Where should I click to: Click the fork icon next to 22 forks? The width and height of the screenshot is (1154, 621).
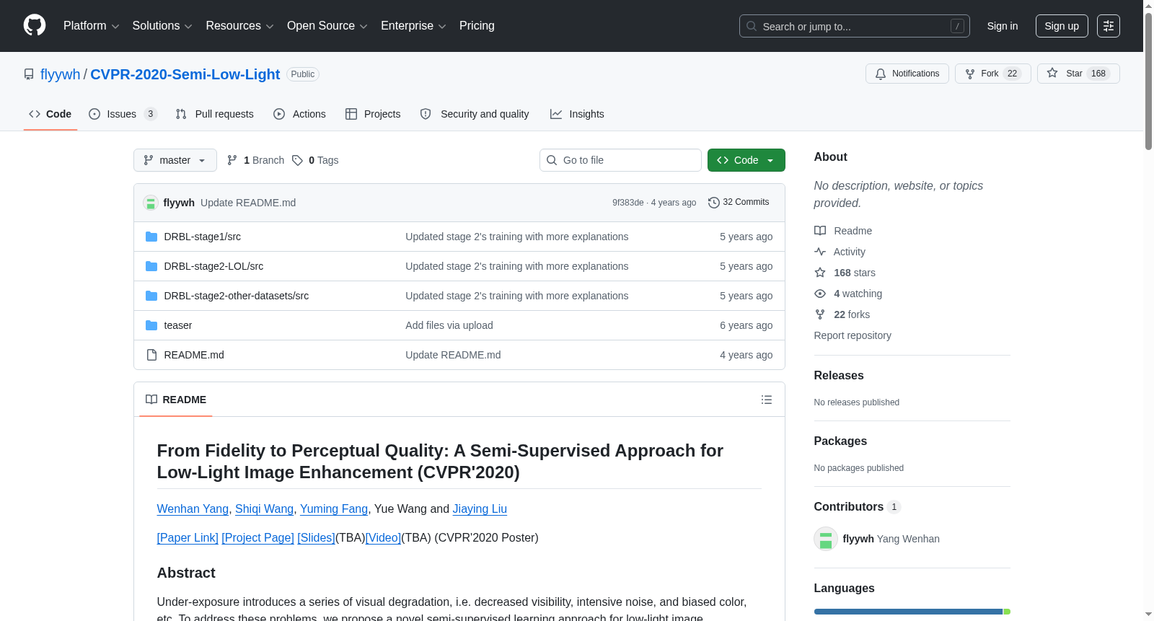tap(820, 314)
